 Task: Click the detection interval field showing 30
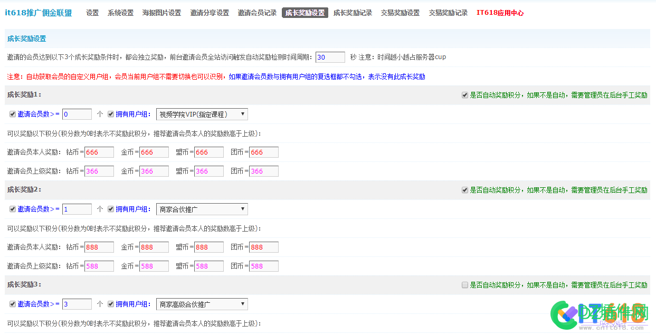330,57
